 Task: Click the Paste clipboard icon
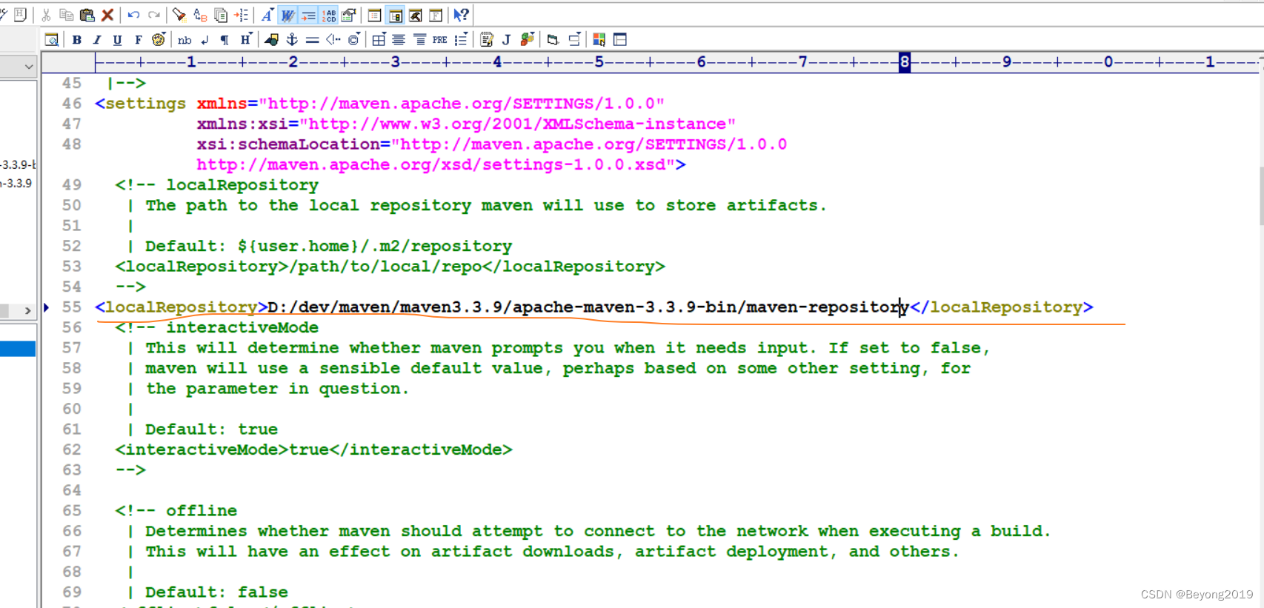pos(87,15)
